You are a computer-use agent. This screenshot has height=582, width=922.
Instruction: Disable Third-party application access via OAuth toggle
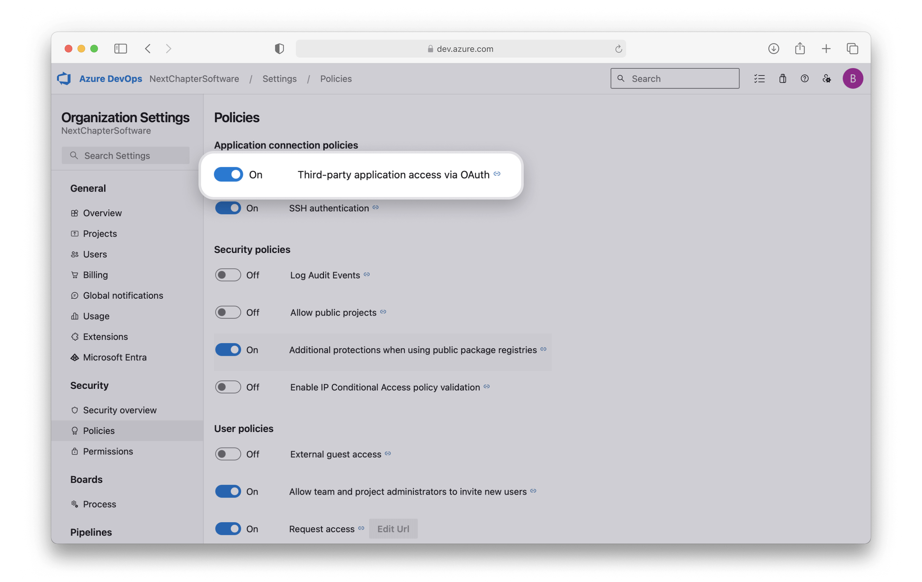pos(228,174)
